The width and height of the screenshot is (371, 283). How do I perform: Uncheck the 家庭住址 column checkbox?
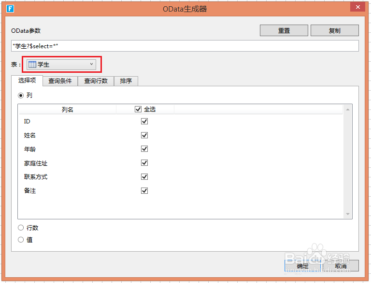[144, 163]
